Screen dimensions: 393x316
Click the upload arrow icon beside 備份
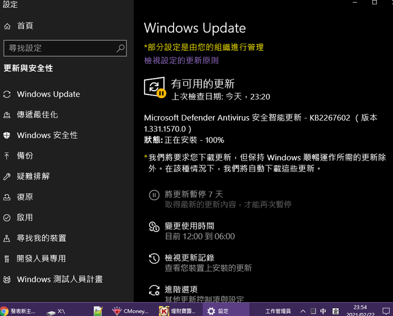pos(7,156)
